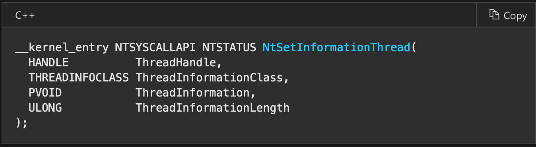Viewport: 536px width, 147px height.
Task: Click the word Copy in header
Action: 515,15
